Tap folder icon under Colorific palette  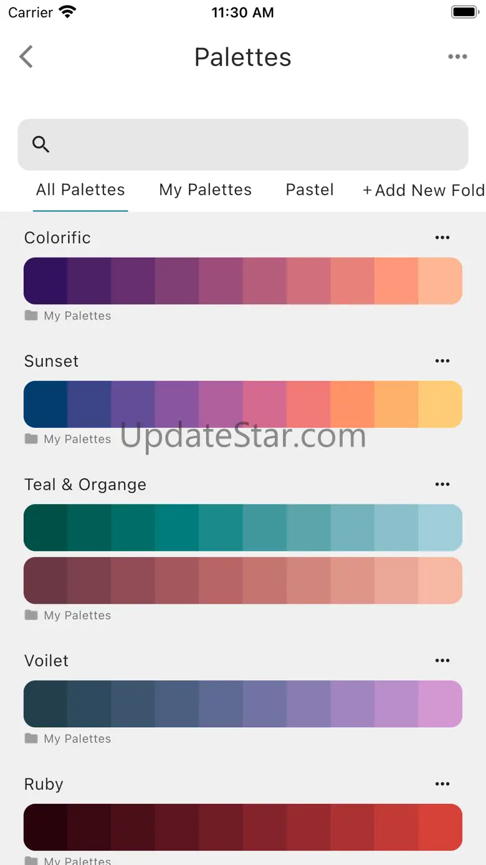(x=31, y=316)
